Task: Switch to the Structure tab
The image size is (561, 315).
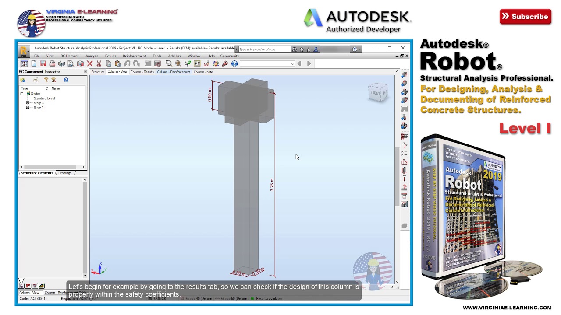Action: [98, 72]
